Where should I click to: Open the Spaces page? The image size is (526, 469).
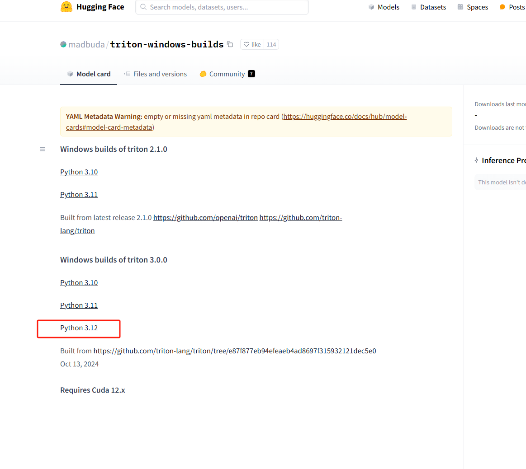click(473, 7)
